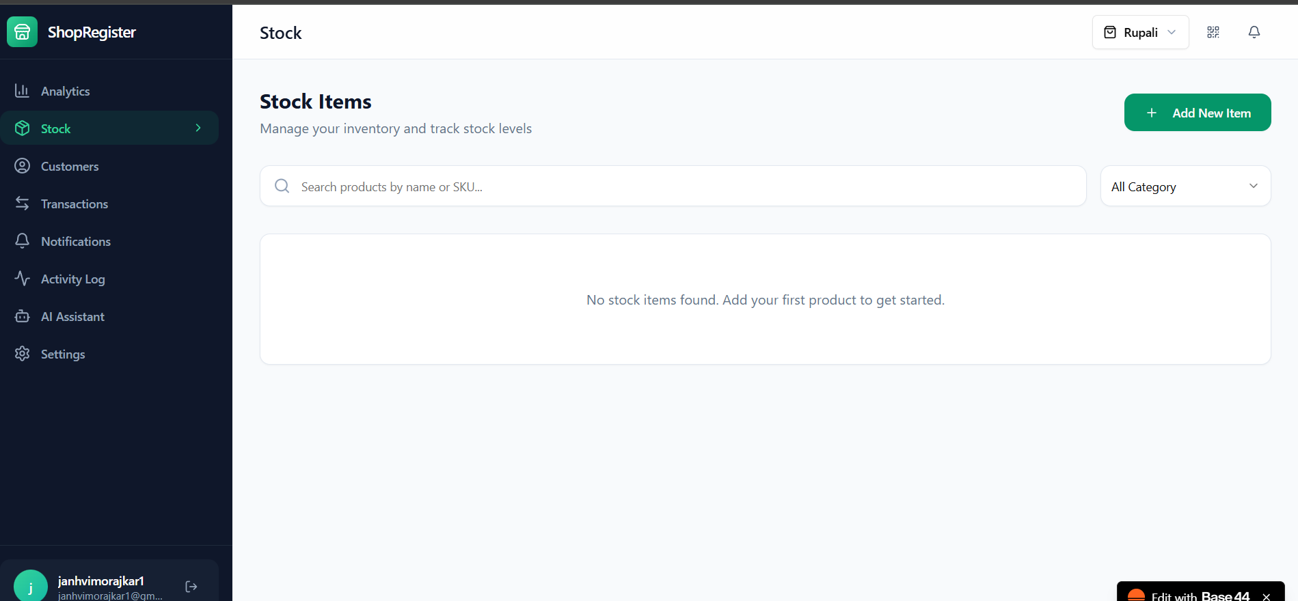Click the Customers person icon

click(23, 166)
